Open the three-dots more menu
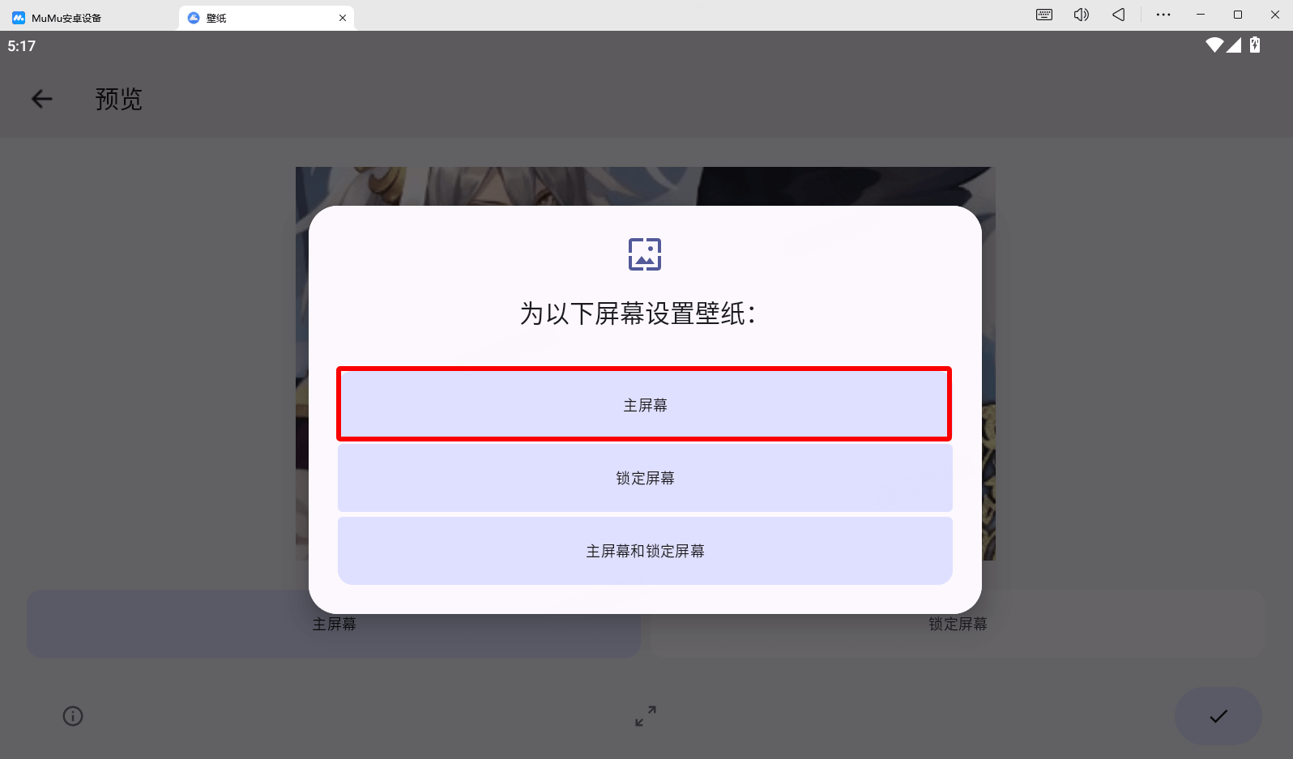 1163,15
